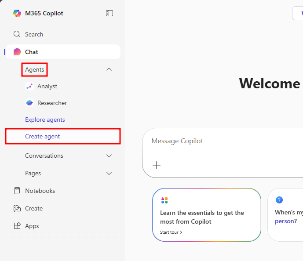Open Notebooks from the sidebar icon
Image resolution: width=303 pixels, height=261 pixels.
[x=17, y=191]
